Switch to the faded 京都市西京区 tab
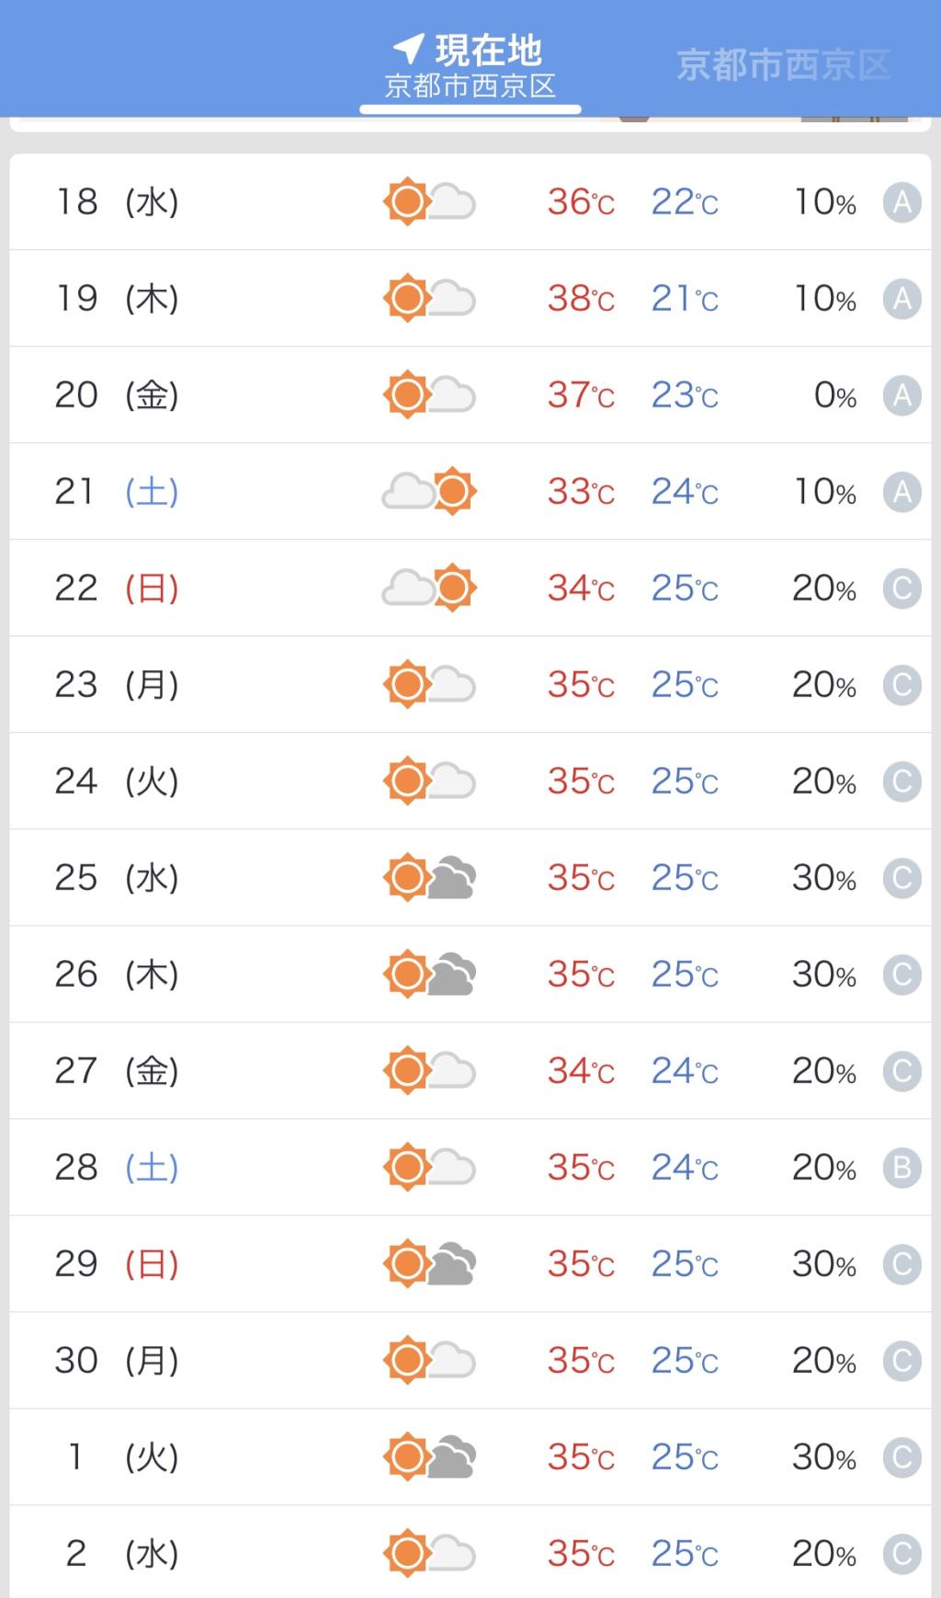 (x=783, y=65)
